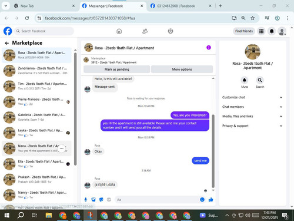Open Chrome zoom magnifier icon
The width and height of the screenshot is (294, 221).
pos(243,18)
